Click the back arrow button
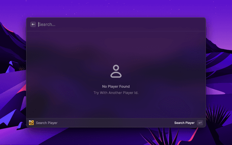Screen dimensions: 232x145 (33, 24)
